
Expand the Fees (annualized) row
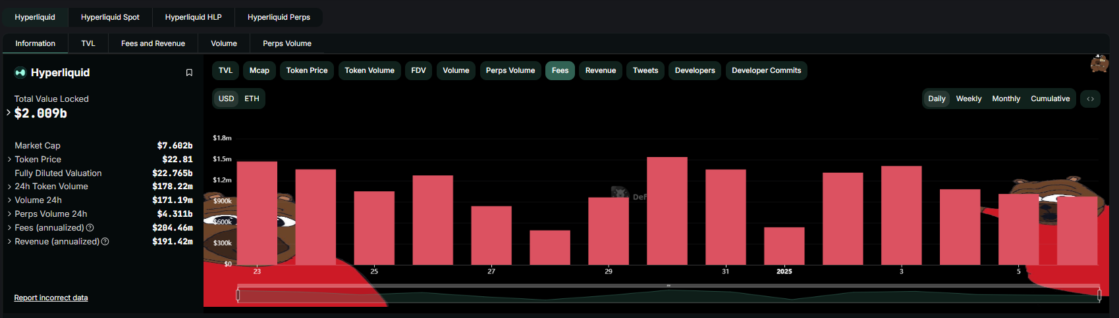[x=9, y=228]
